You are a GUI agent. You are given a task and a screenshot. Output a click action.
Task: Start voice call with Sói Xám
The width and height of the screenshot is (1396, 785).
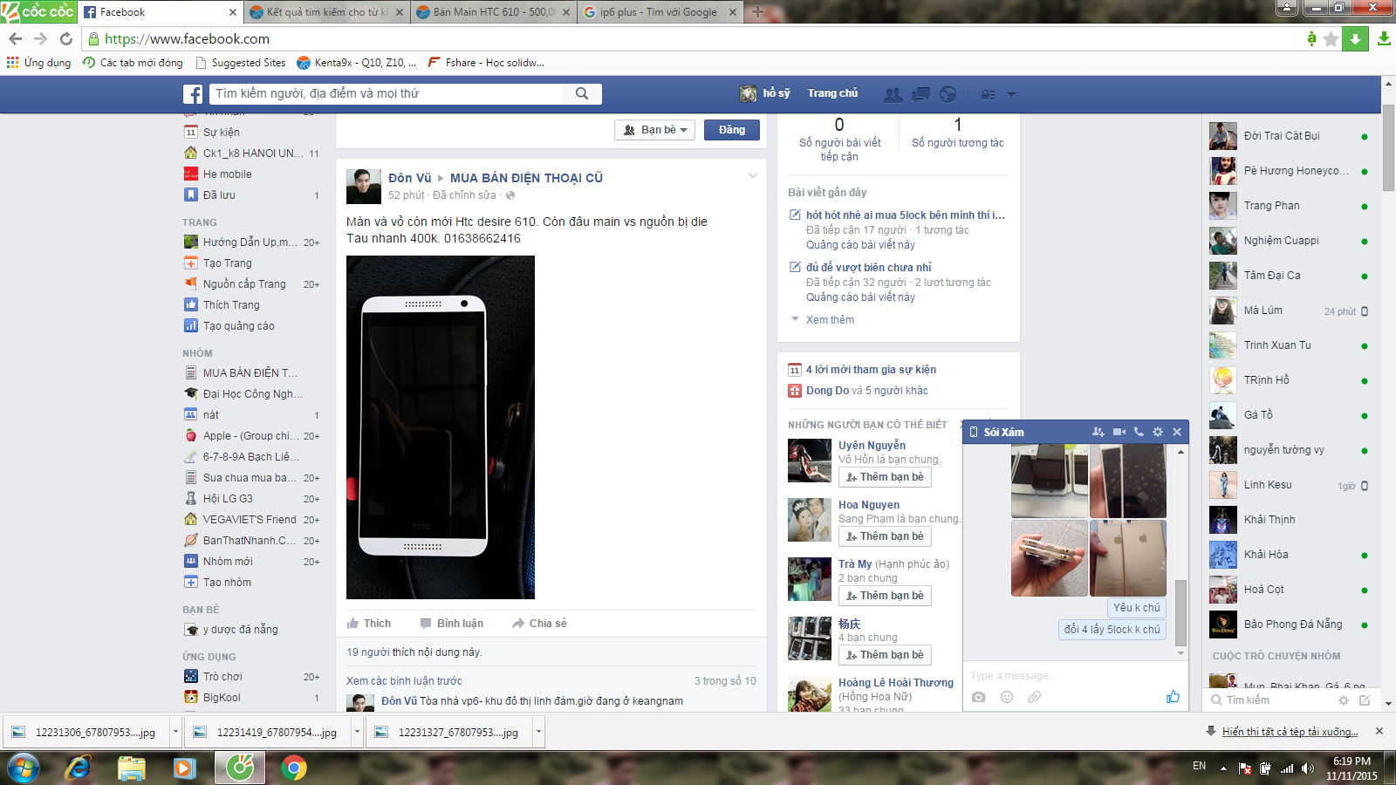1139,432
